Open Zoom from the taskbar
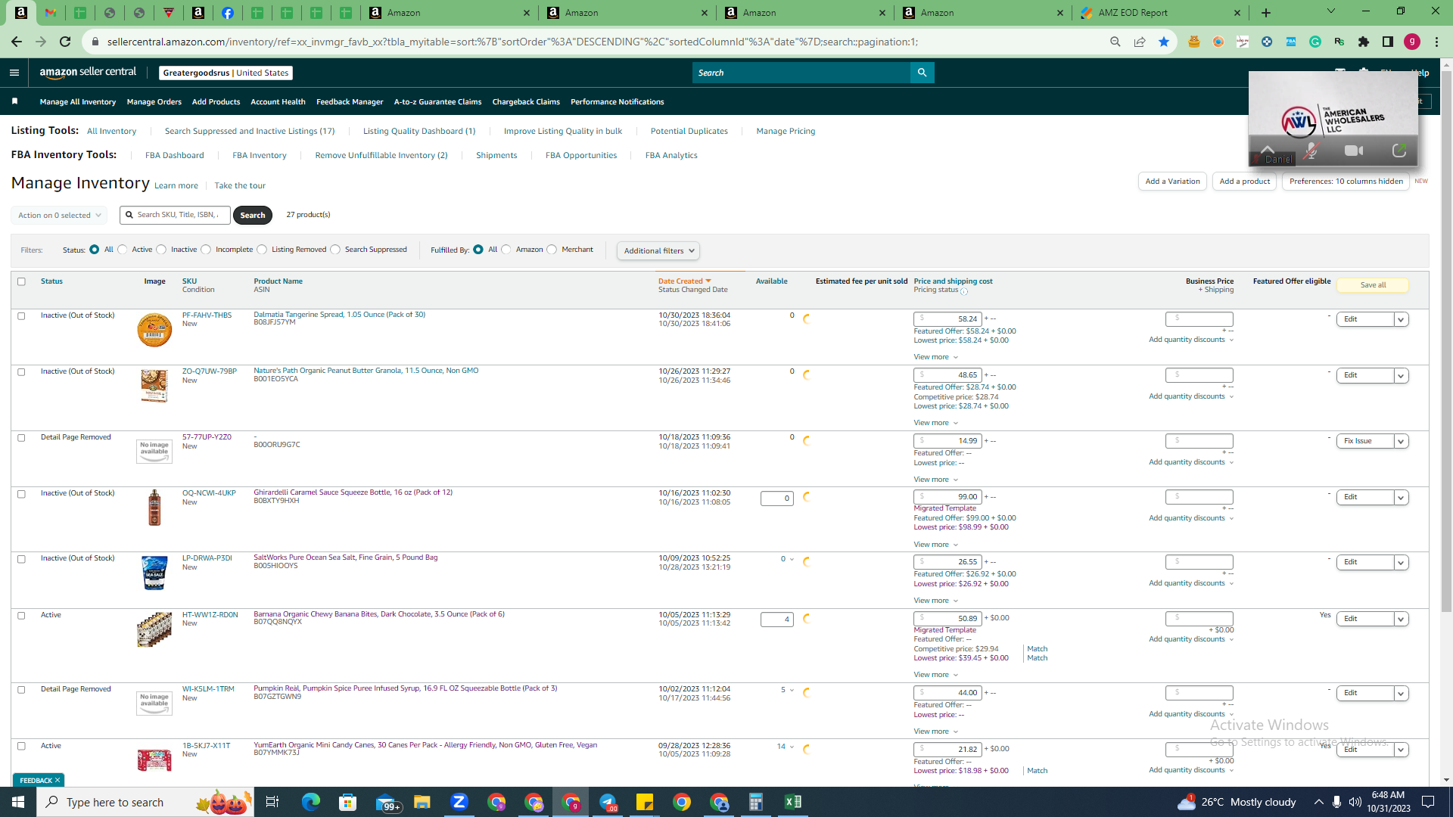 (459, 802)
